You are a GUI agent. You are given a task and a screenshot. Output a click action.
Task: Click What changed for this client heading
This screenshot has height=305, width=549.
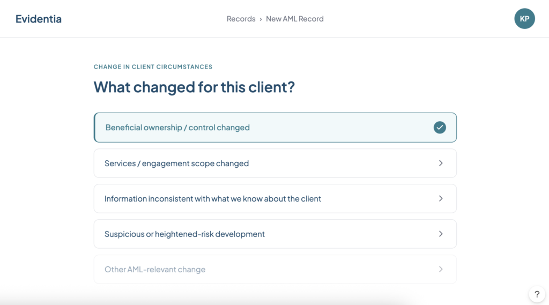click(x=194, y=87)
